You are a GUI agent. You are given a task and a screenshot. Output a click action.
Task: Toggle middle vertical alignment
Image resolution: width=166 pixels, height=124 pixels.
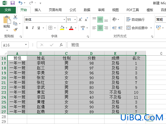[x=100, y=19]
